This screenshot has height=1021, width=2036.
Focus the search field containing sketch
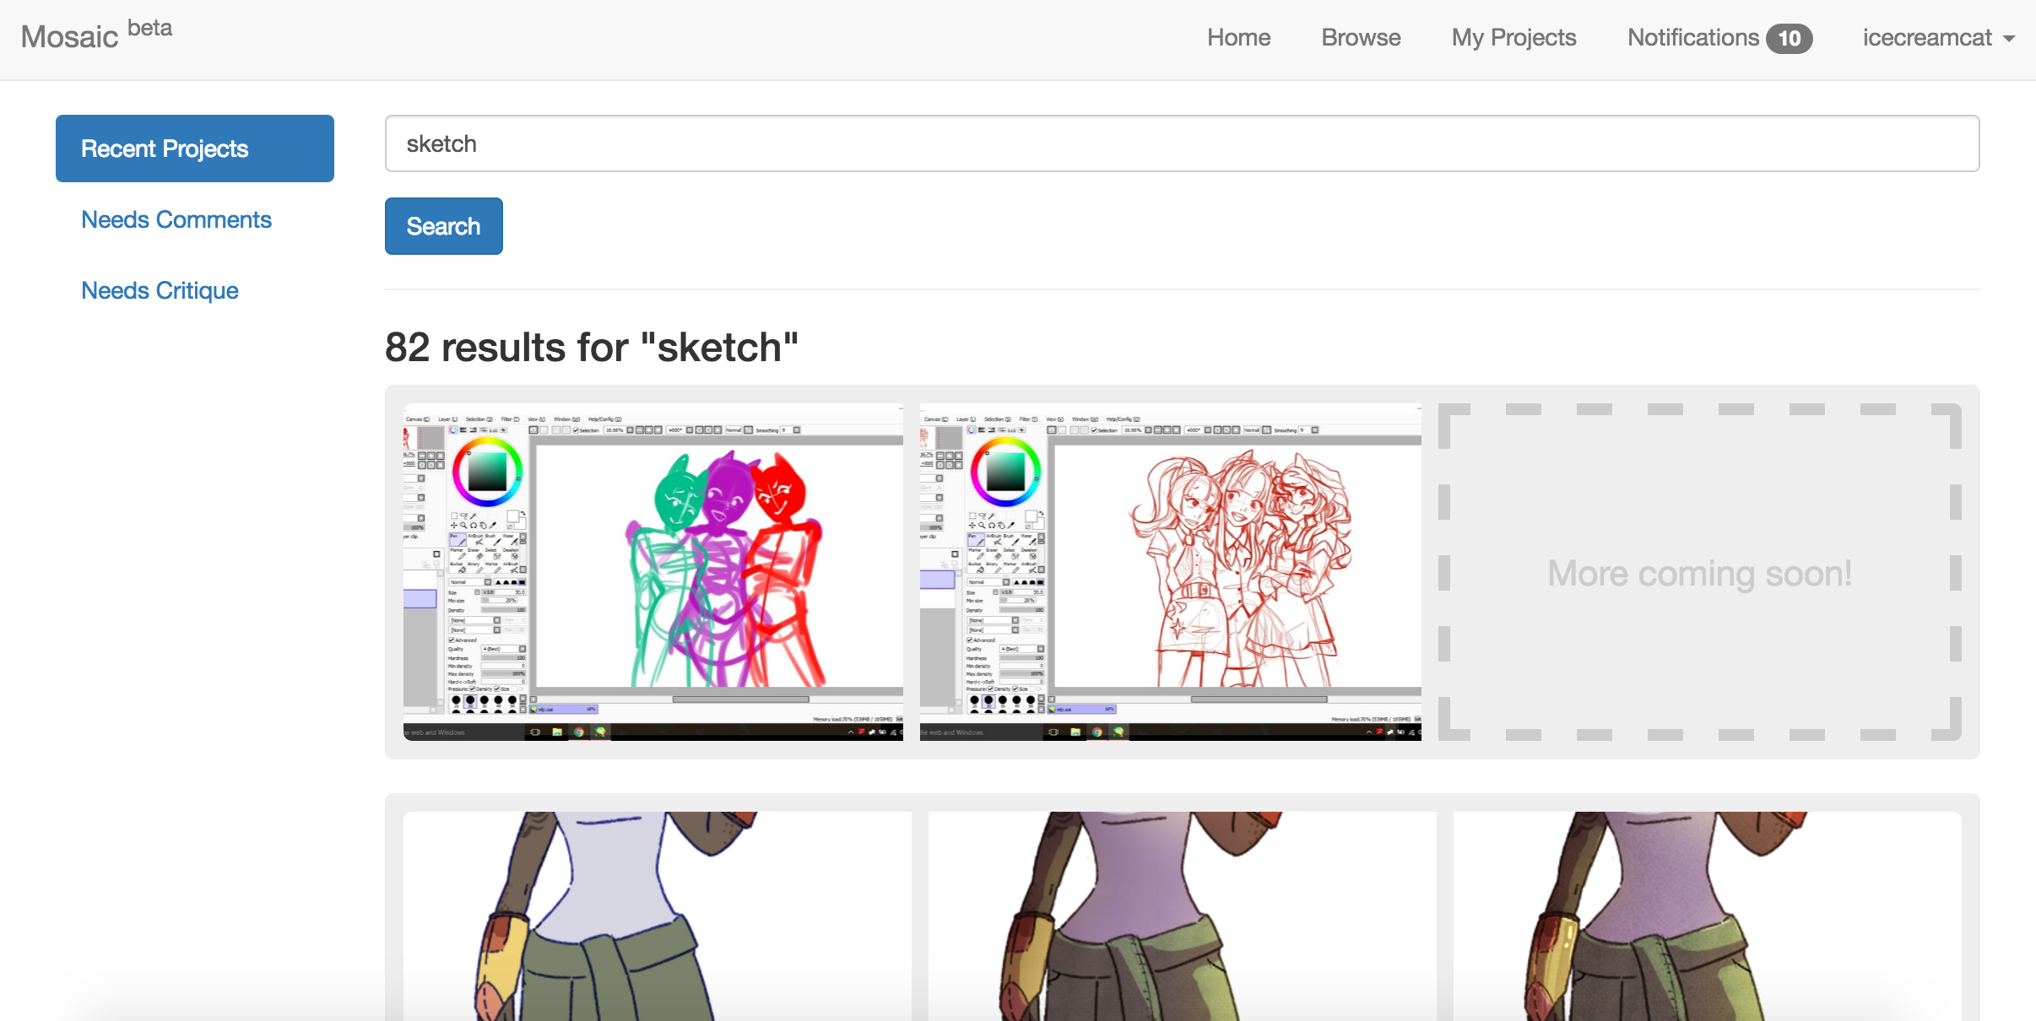(1182, 143)
